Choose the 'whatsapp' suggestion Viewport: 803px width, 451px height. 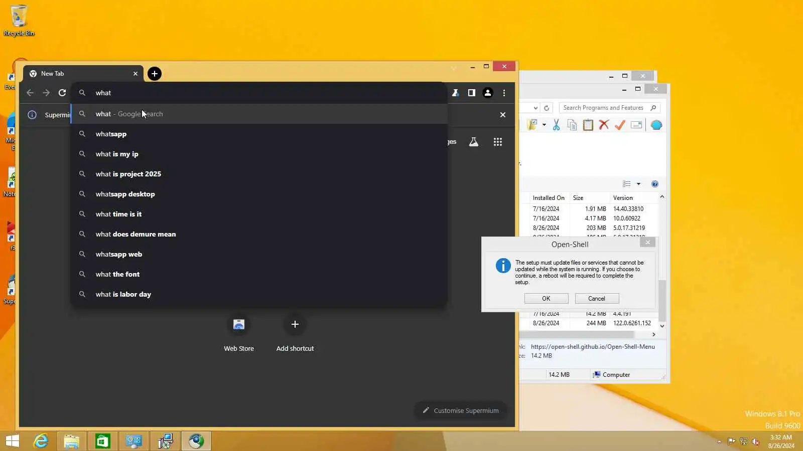[x=258, y=134]
